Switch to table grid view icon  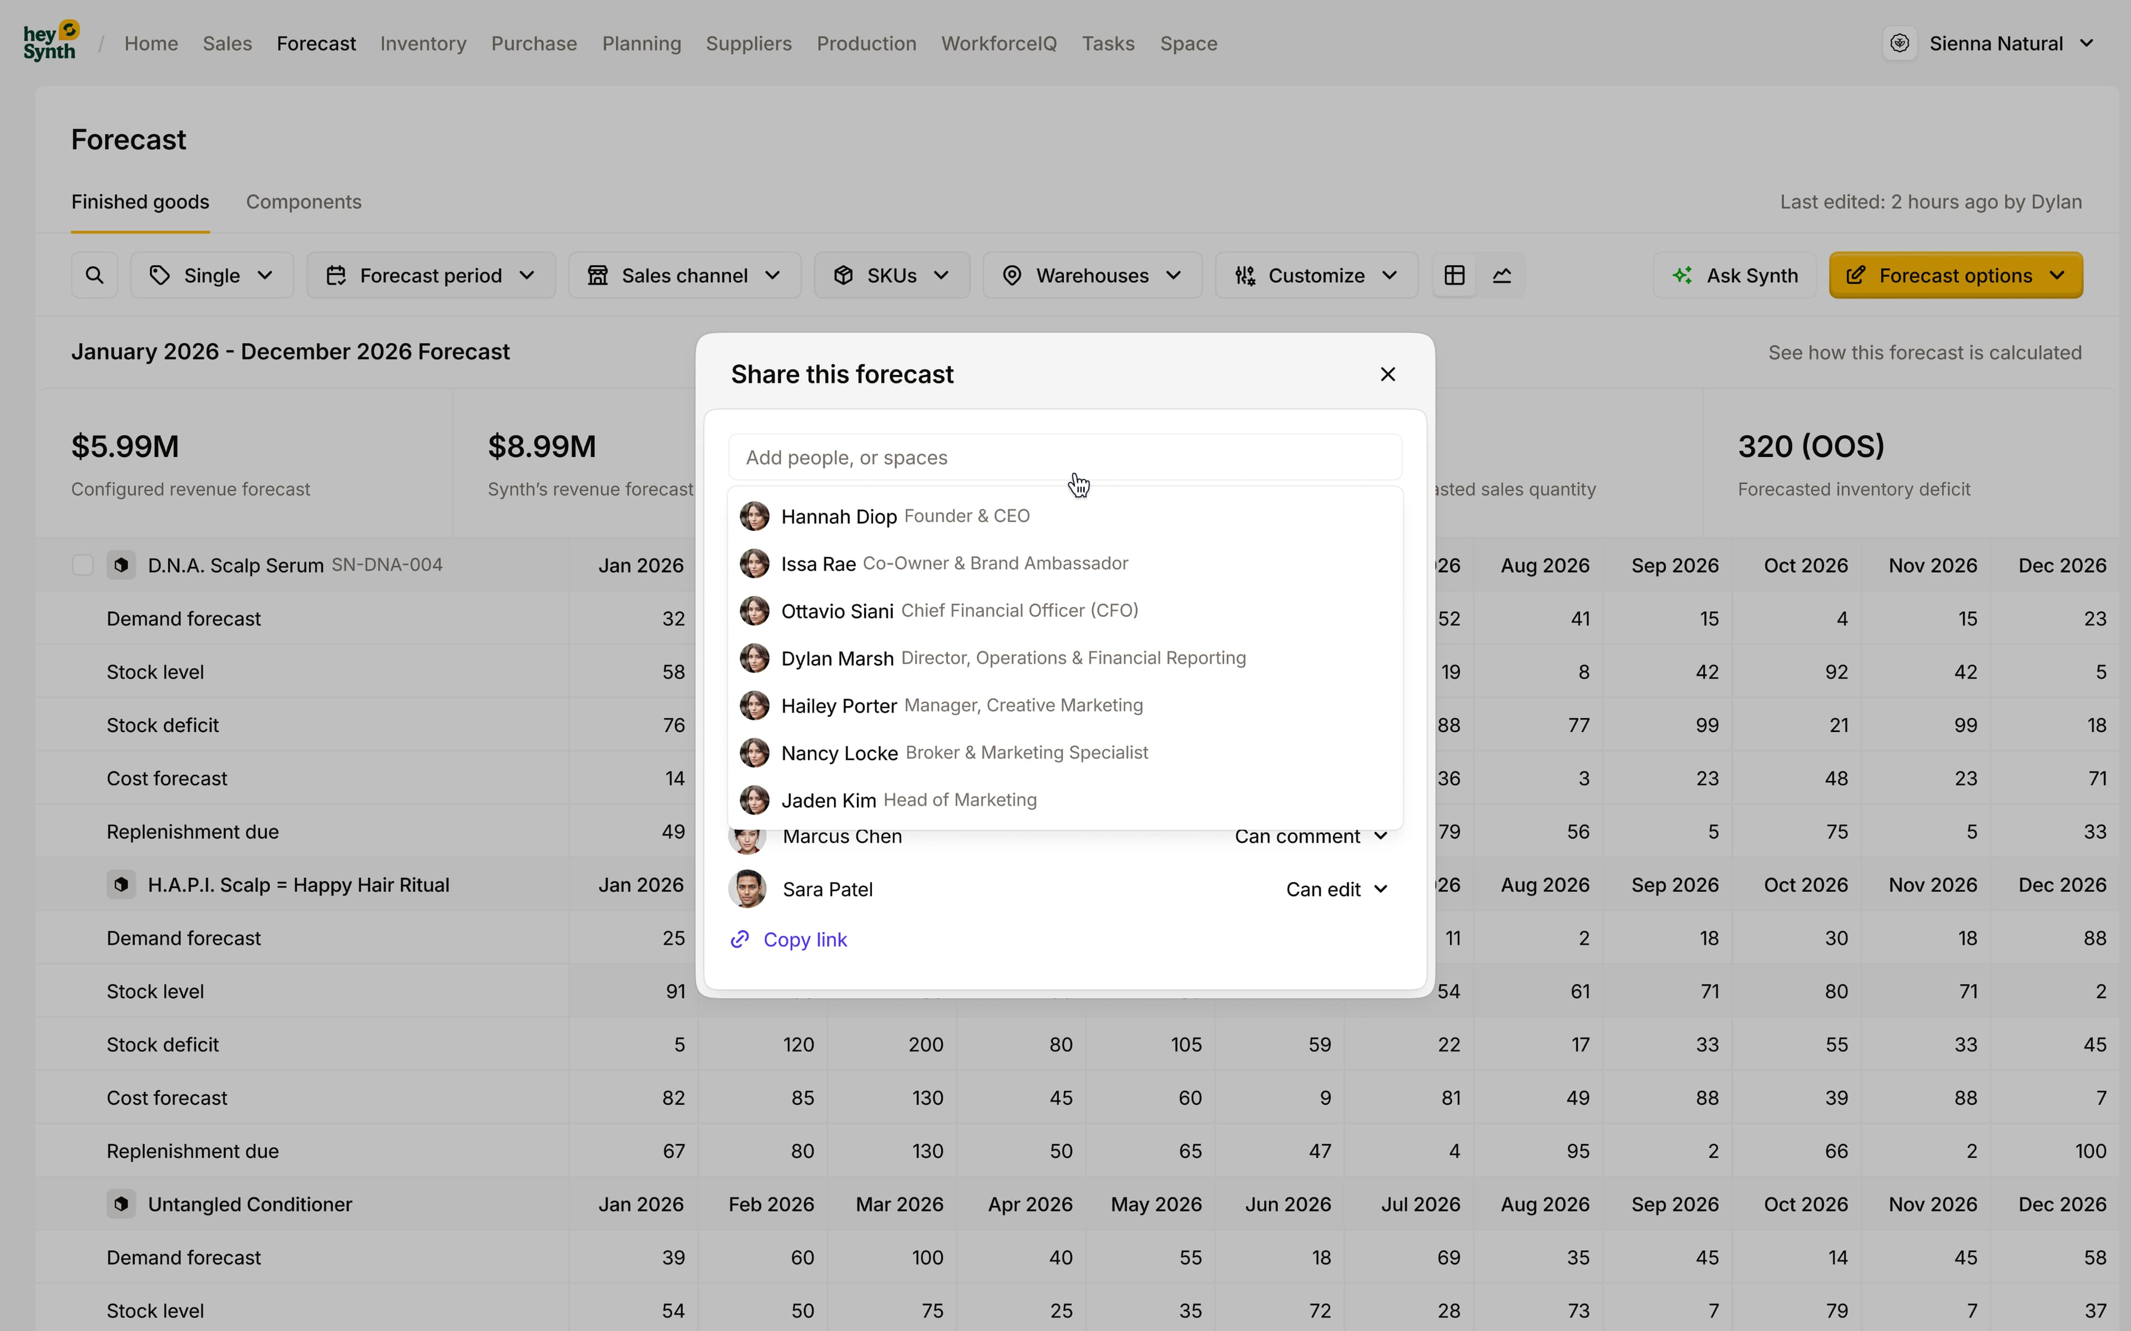[1454, 276]
